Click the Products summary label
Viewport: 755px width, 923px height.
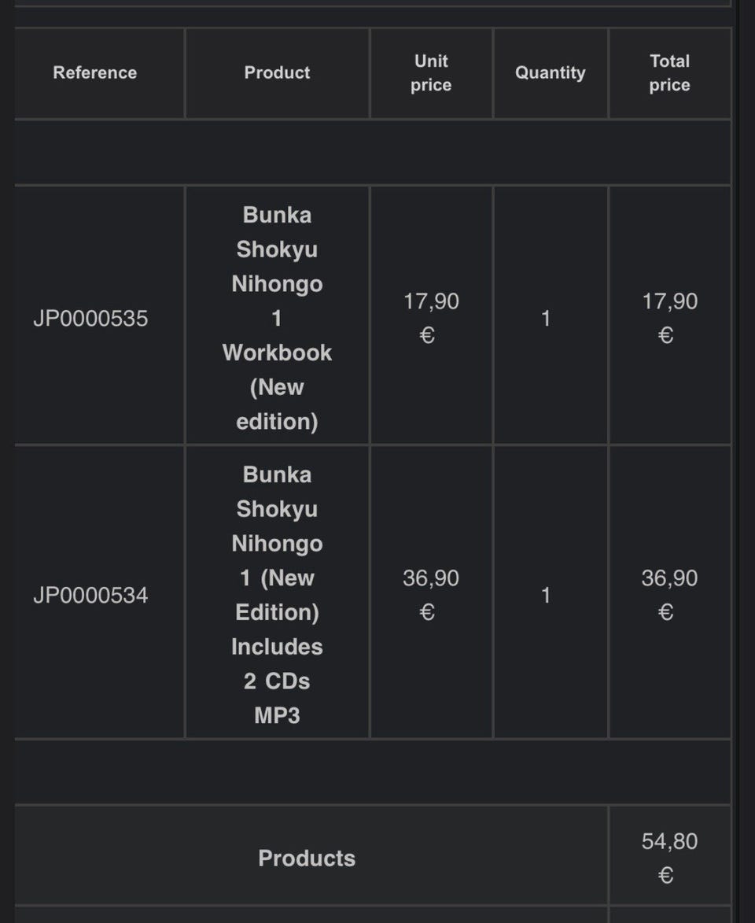tap(307, 858)
